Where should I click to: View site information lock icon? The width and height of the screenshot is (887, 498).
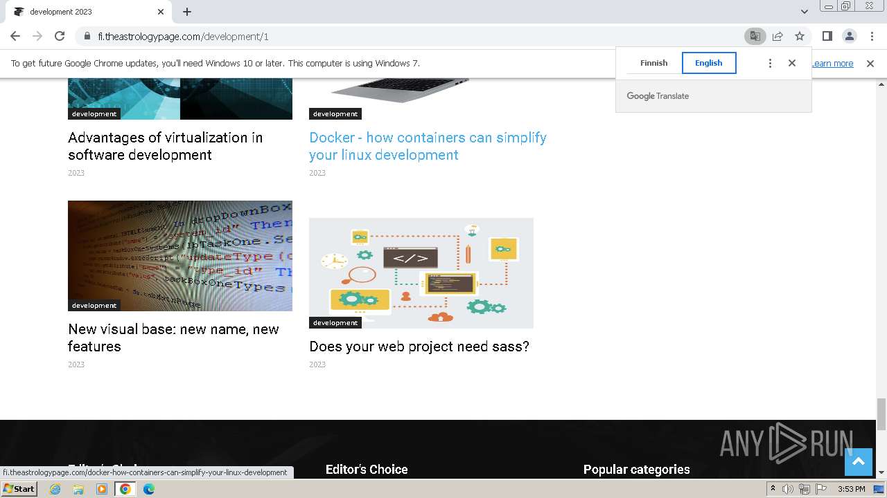tap(87, 36)
